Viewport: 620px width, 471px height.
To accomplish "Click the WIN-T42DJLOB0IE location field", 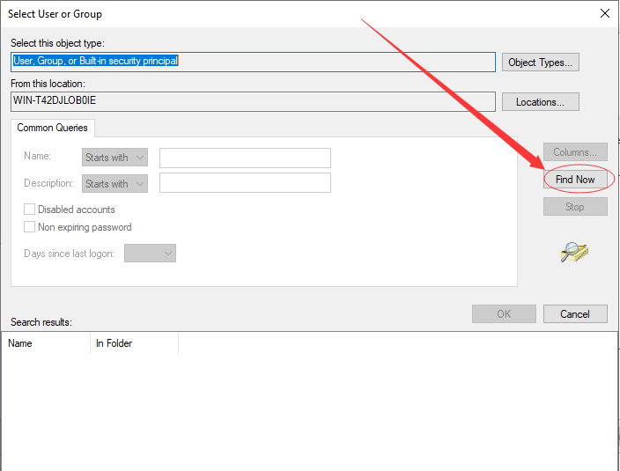I will click(x=253, y=101).
